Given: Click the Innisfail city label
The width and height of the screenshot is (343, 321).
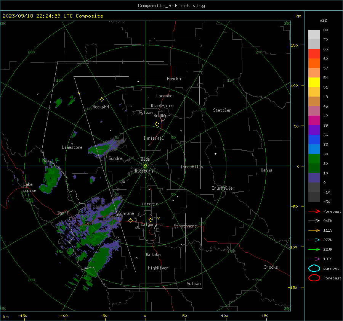Looking at the screenshot, I should [x=154, y=138].
